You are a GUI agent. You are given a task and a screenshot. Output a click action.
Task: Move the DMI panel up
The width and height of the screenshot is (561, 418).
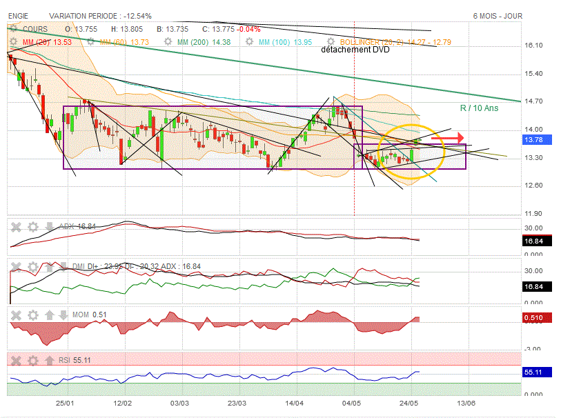(49, 266)
